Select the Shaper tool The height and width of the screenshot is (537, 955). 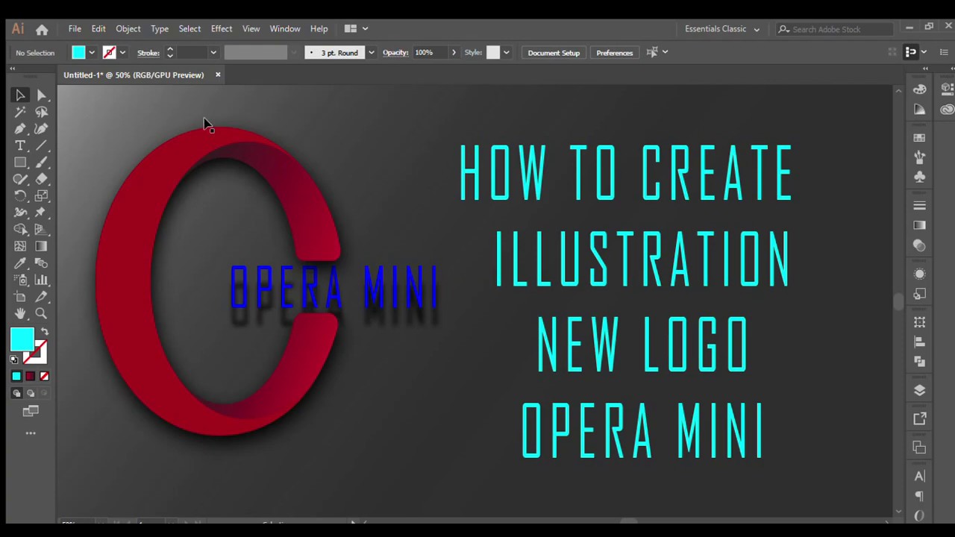(x=20, y=179)
